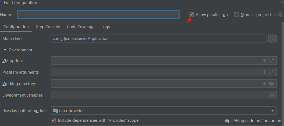Select the Logs tab
284x126 pixels.
(105, 27)
